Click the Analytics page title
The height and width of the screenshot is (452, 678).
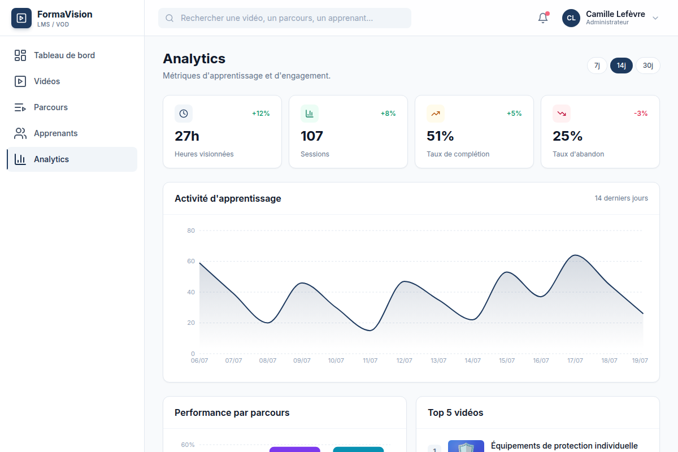(194, 59)
